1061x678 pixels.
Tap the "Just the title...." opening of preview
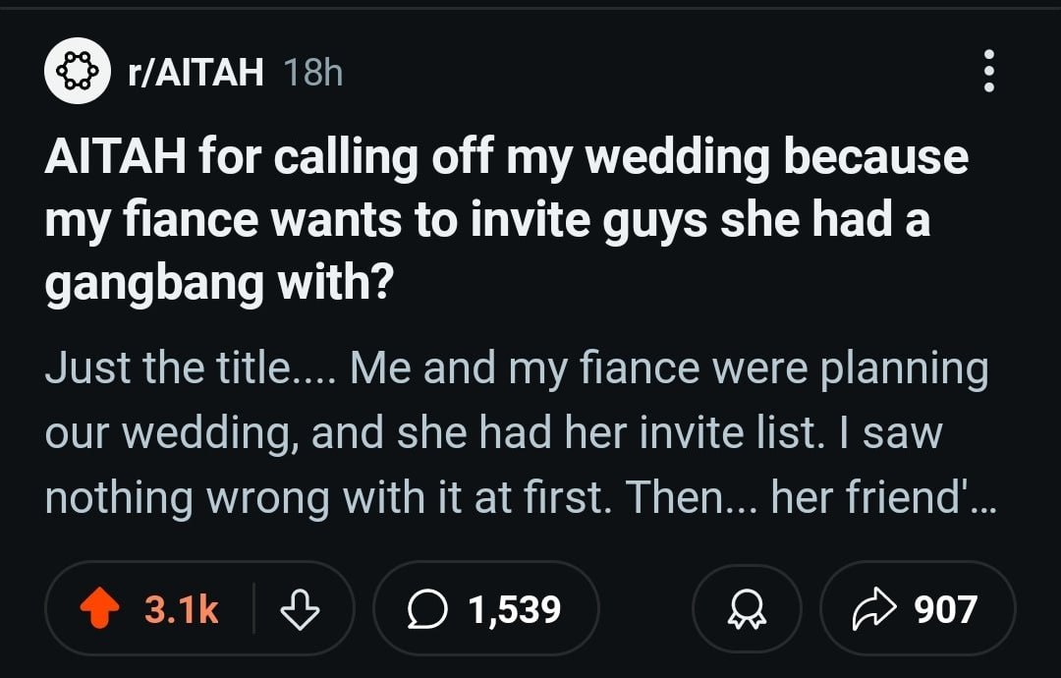coord(173,369)
